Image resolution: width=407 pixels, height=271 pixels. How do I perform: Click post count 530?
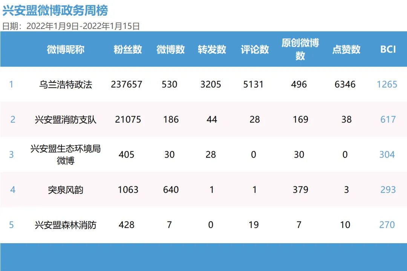tap(170, 84)
